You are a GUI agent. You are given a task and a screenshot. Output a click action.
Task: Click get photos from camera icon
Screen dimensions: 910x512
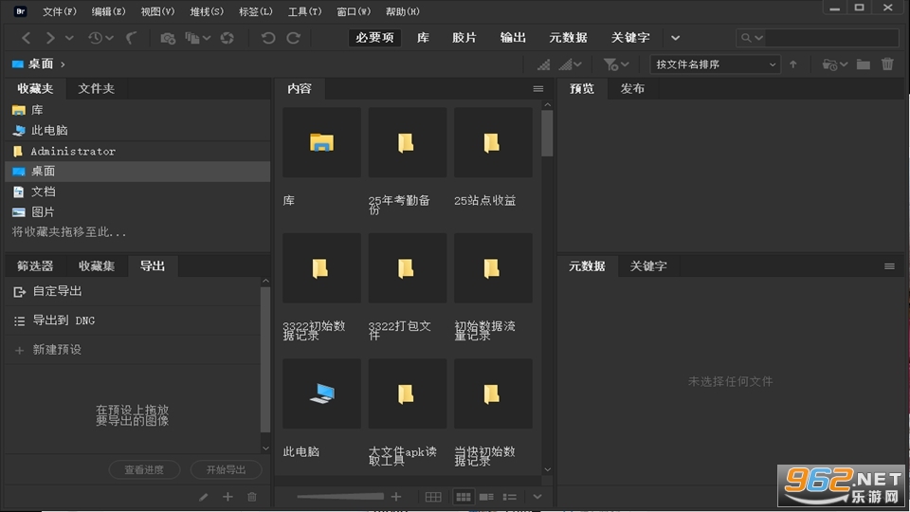(168, 38)
